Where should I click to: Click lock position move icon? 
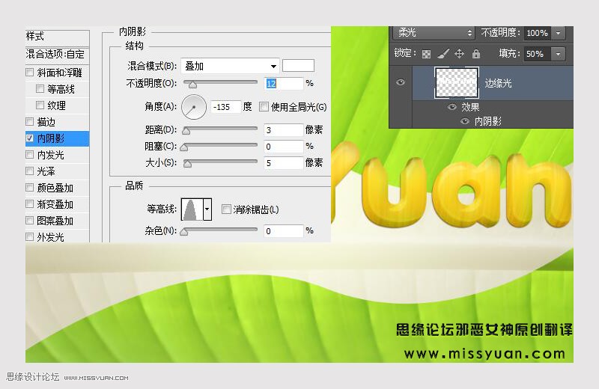tap(459, 54)
